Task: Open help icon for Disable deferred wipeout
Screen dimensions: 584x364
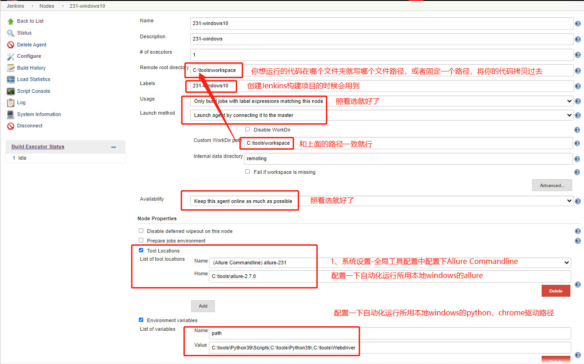Action: [578, 232]
